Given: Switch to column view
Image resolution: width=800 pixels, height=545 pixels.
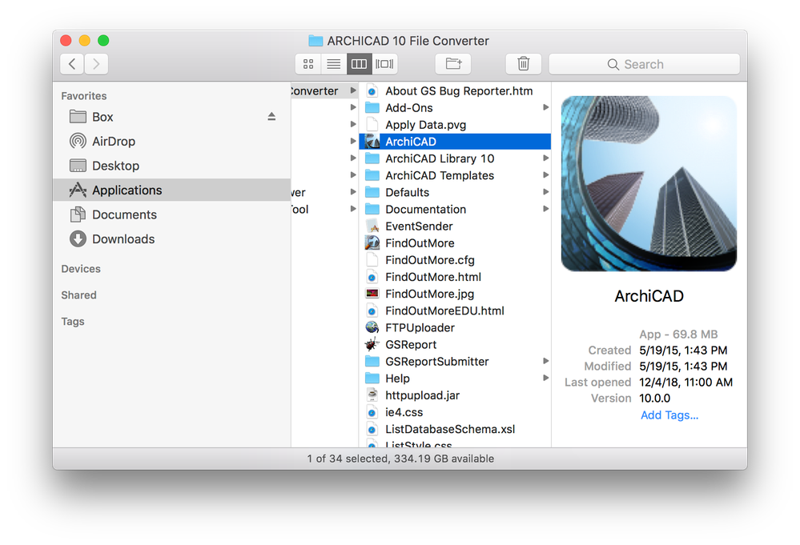Looking at the screenshot, I should click(360, 64).
